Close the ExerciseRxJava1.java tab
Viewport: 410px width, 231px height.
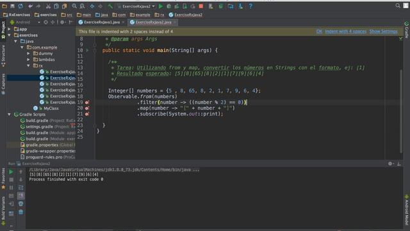click(x=123, y=22)
